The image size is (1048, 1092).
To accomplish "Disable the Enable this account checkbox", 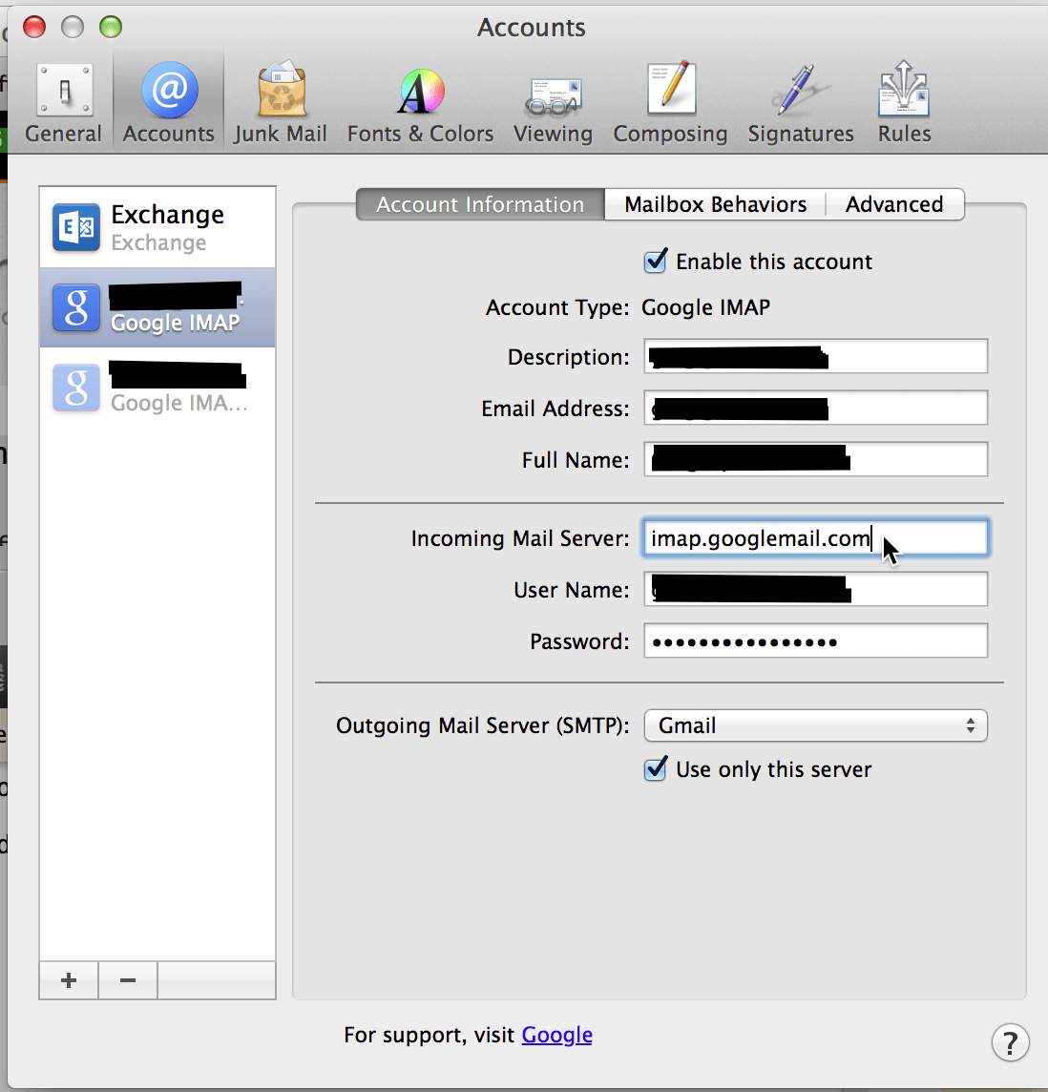I will pyautogui.click(x=656, y=261).
